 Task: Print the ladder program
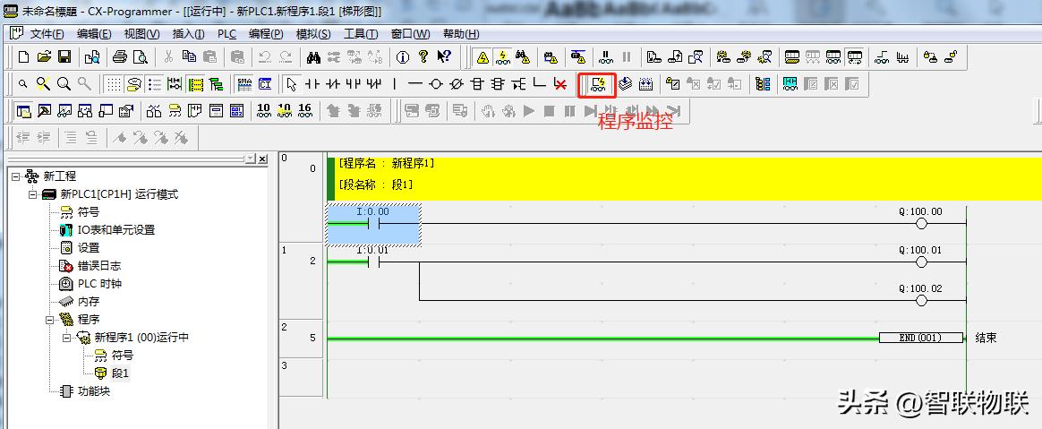(x=120, y=57)
